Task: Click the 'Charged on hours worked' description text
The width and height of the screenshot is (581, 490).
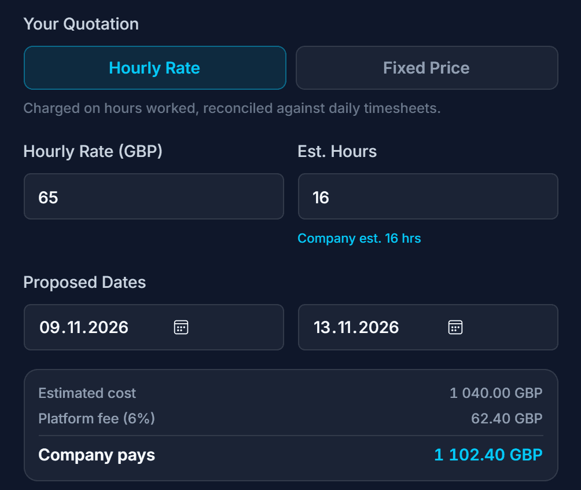Action: 232,108
